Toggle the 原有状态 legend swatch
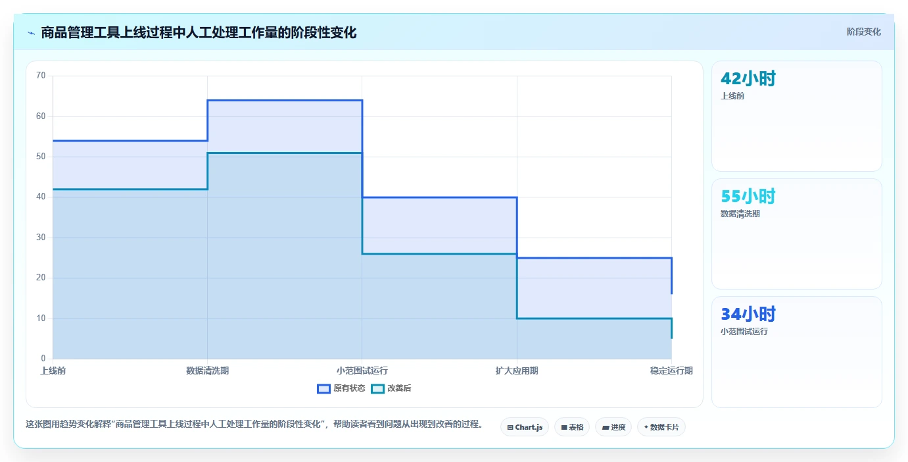 tap(323, 388)
